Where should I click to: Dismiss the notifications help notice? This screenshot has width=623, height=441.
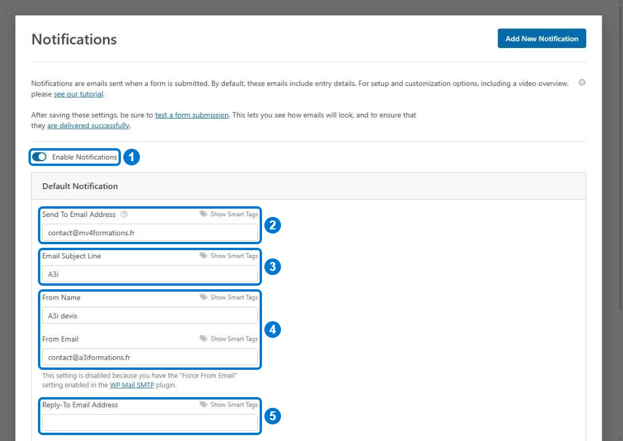(x=582, y=82)
